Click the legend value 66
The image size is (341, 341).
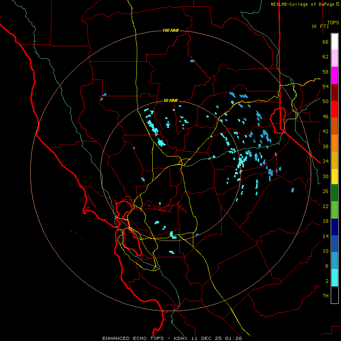(x=325, y=42)
